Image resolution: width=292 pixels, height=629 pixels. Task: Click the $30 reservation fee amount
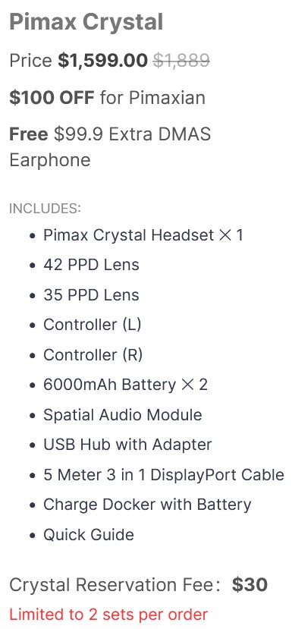click(x=250, y=585)
